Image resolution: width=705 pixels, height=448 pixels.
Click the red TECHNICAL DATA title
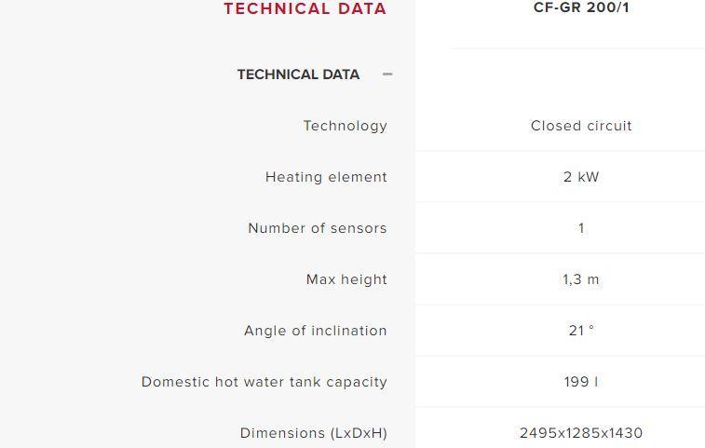pyautogui.click(x=305, y=8)
